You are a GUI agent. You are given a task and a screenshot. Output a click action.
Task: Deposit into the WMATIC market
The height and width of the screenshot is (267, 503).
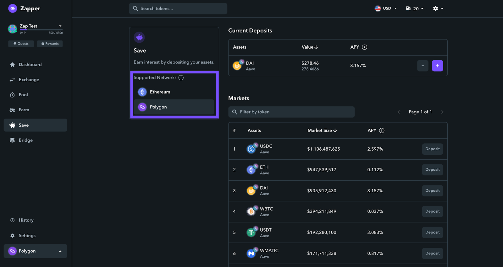tap(432, 254)
